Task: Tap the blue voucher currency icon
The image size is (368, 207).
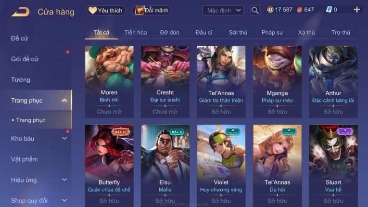Action: pyautogui.click(x=329, y=10)
